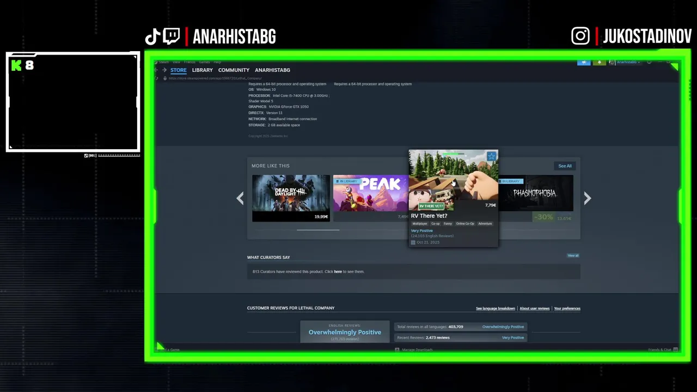
Task: Click the Steam announcements megaphone icon
Action: 584,62
